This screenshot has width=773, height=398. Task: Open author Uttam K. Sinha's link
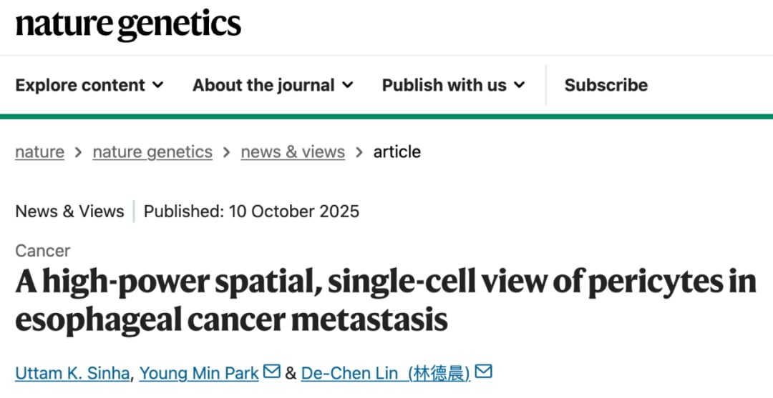pyautogui.click(x=72, y=373)
